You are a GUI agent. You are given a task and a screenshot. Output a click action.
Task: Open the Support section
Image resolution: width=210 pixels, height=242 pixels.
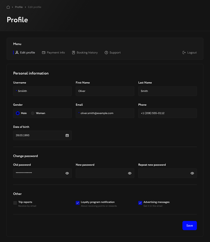(113, 52)
